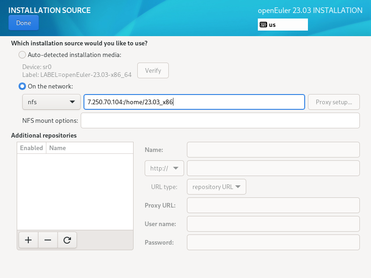
Task: Click the Password input field
Action: (273, 242)
